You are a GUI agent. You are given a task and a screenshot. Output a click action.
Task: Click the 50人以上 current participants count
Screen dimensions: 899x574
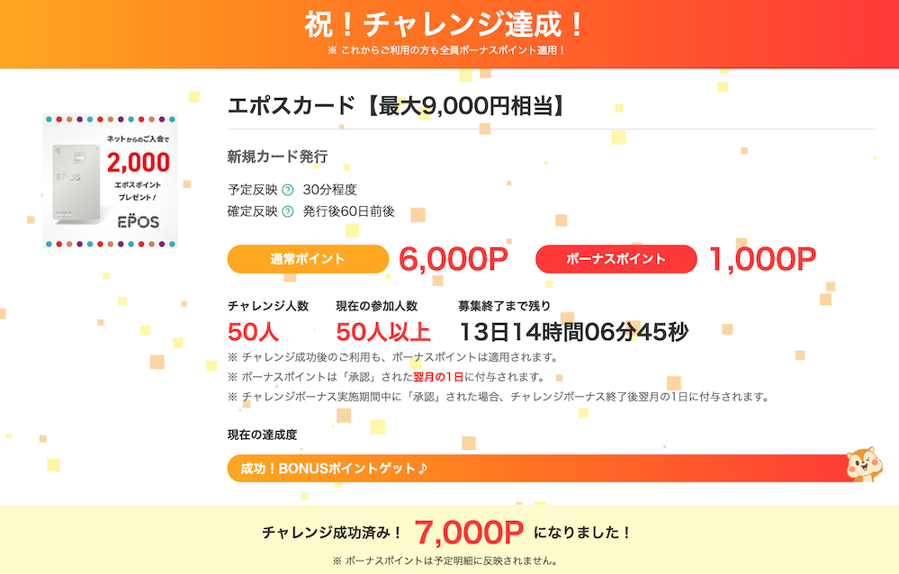coord(383,332)
